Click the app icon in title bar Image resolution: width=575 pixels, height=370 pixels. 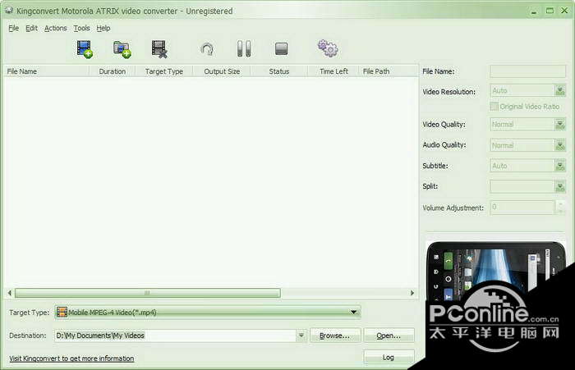tap(9, 11)
